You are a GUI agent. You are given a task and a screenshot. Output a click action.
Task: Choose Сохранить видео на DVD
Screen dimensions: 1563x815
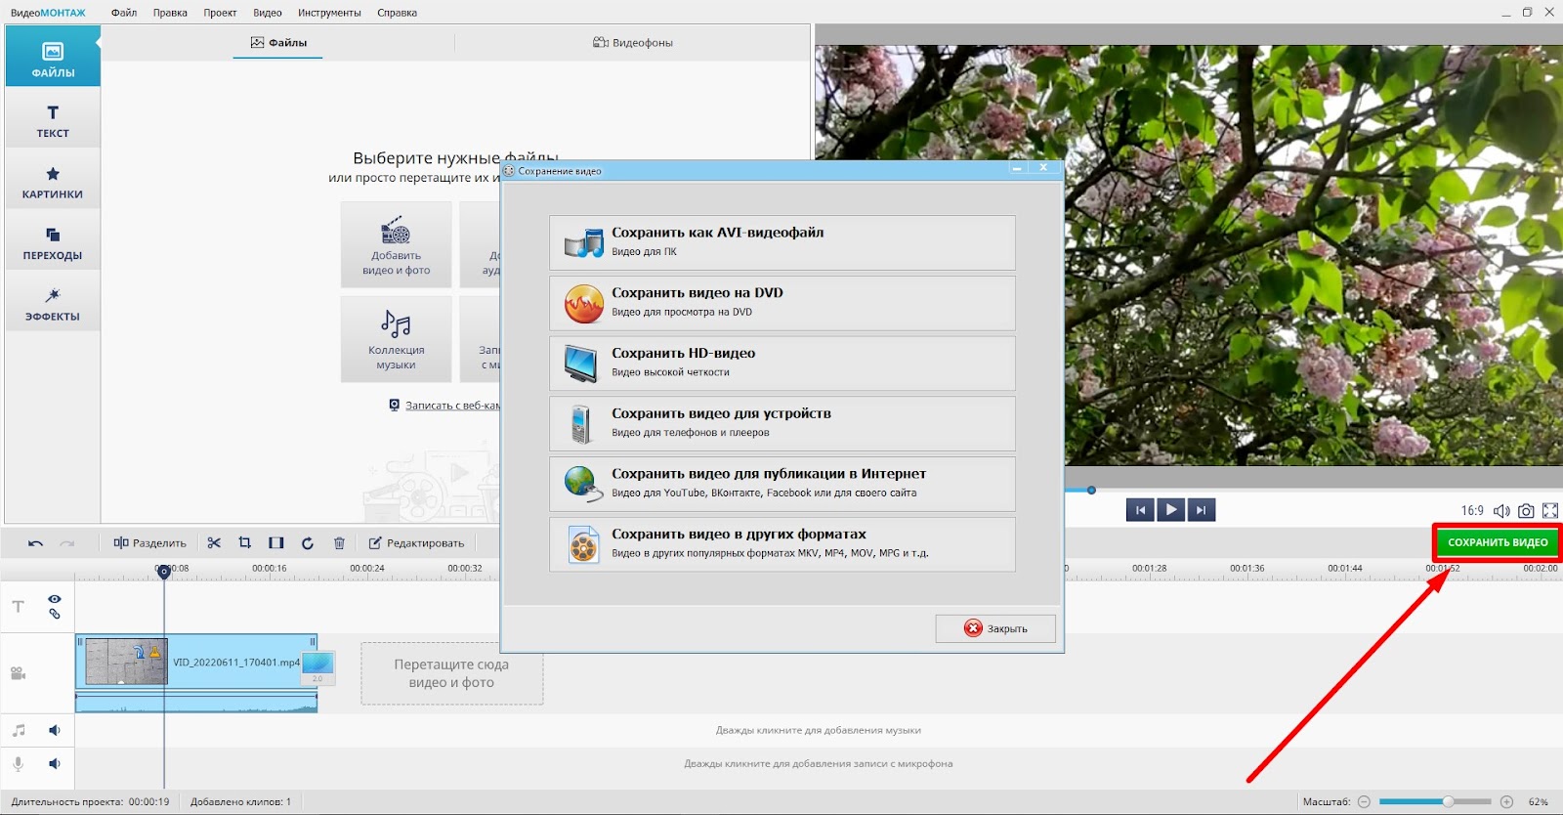pyautogui.click(x=782, y=303)
